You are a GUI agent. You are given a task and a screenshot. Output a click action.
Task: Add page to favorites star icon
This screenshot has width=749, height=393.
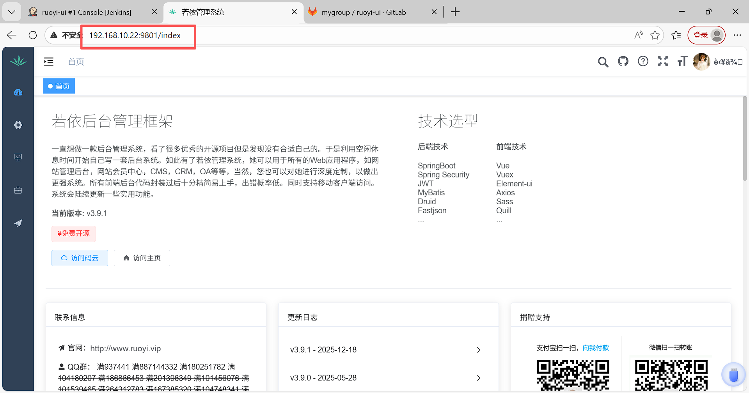[x=655, y=35]
